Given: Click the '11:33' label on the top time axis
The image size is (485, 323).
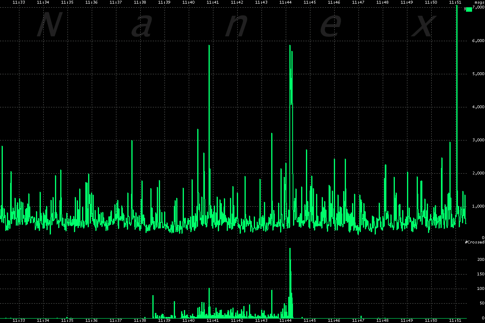Looking at the screenshot, I should click(x=19, y=2).
